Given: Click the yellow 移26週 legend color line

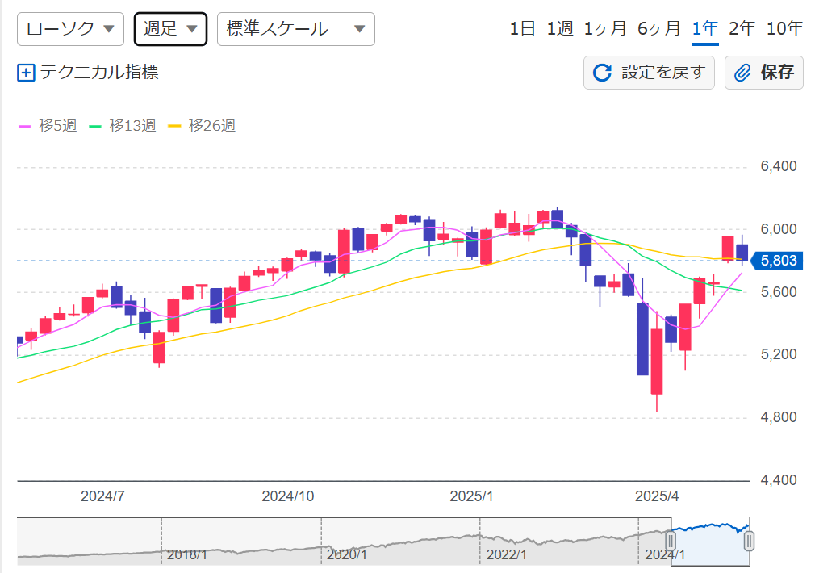Looking at the screenshot, I should pos(174,127).
